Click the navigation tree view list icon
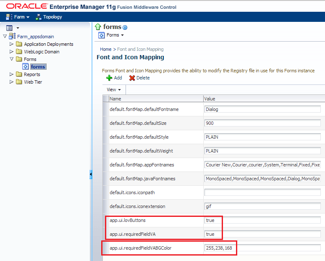Viewport: 325px width, 261px height. (x=9, y=28)
